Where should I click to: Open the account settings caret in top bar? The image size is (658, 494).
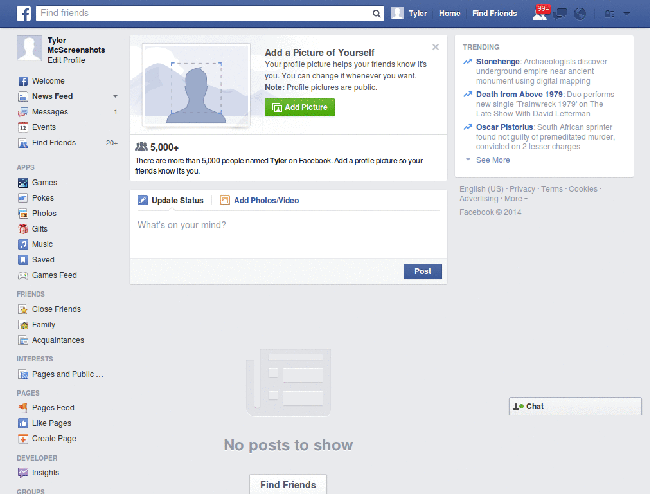coord(626,13)
